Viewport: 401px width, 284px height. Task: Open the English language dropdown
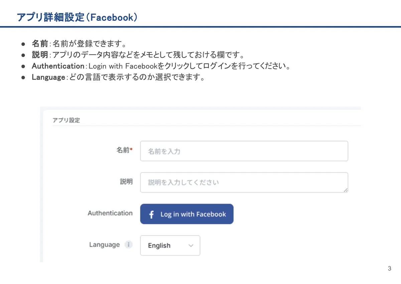(170, 246)
